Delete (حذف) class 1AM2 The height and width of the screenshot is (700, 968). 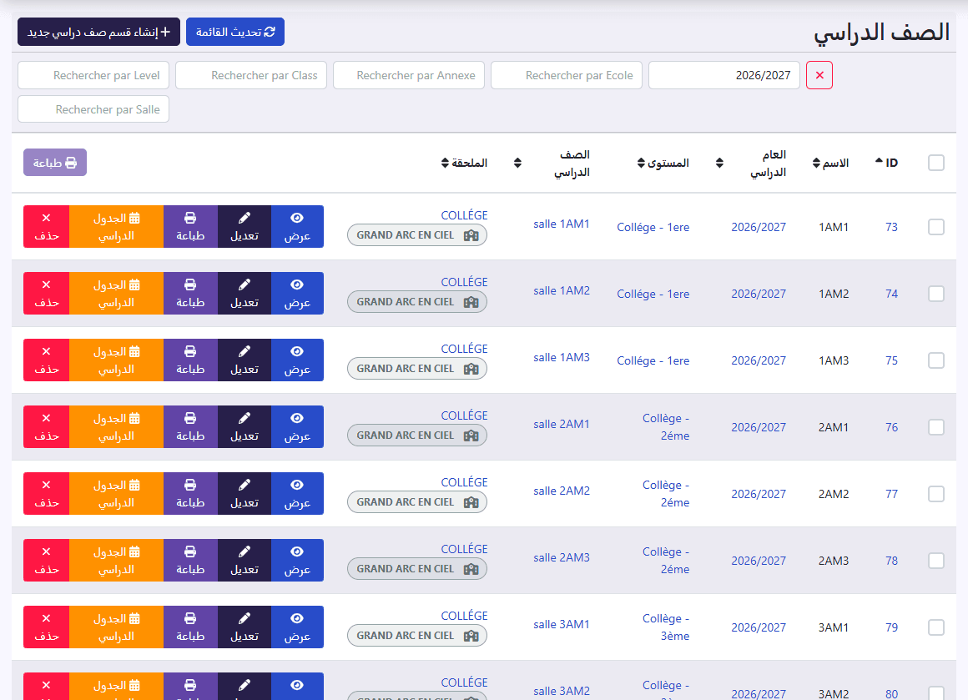pyautogui.click(x=46, y=293)
